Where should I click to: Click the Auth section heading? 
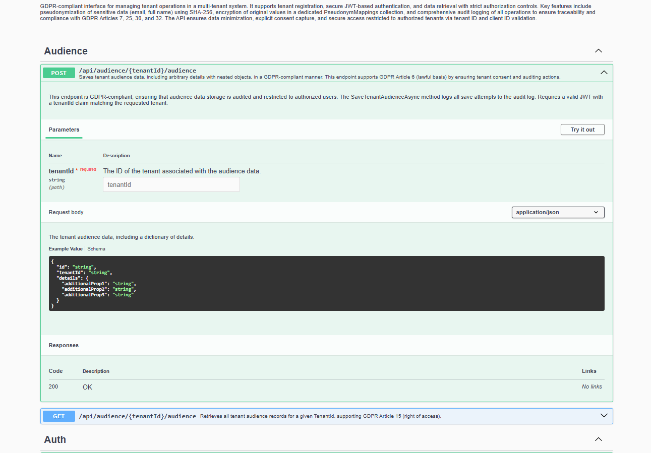[55, 439]
